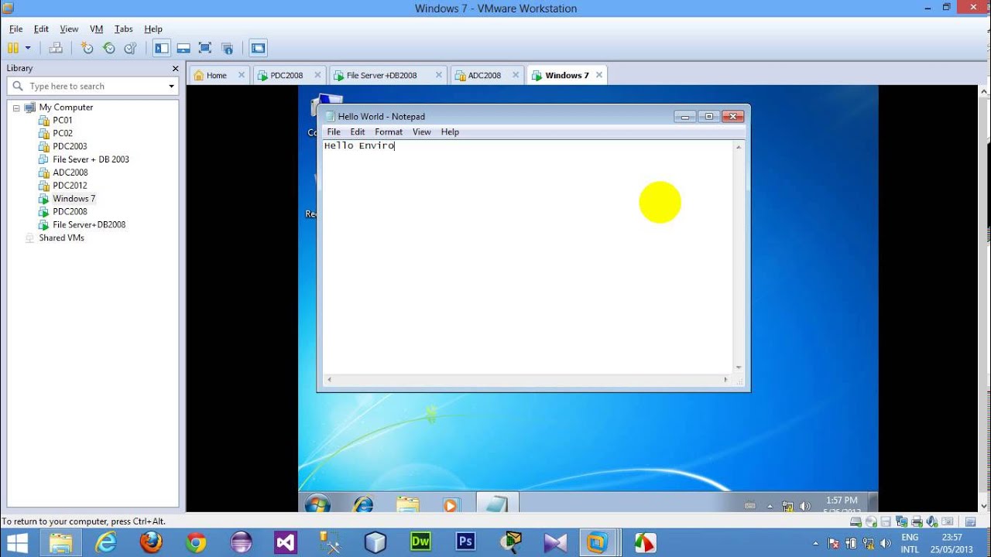Focus the library search field

coord(91,86)
